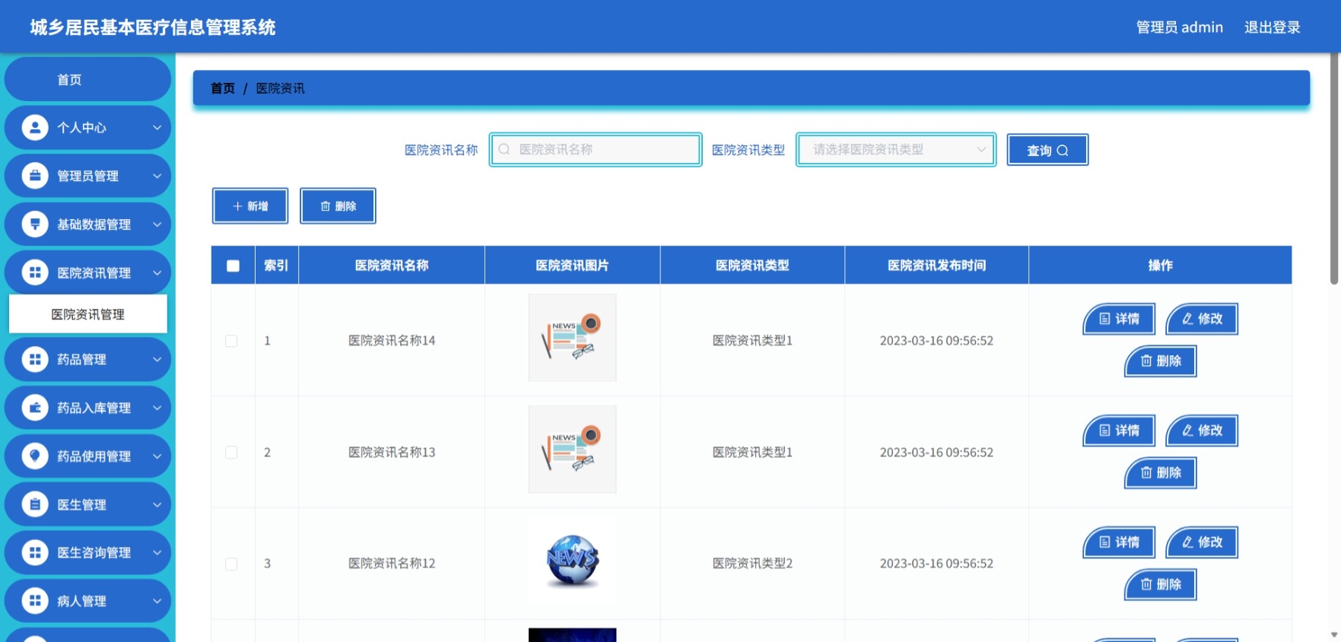Click the 管理员管理 sidebar icon

[x=35, y=176]
